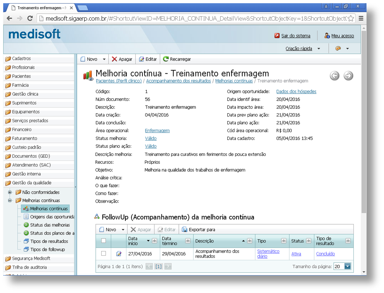Expand the Criação rápida dropdown
The height and width of the screenshot is (293, 384).
318,48
